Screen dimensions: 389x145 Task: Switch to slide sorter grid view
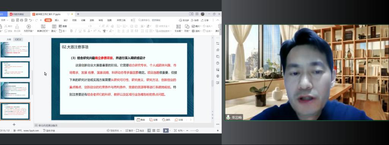pyautogui.click(x=154, y=130)
